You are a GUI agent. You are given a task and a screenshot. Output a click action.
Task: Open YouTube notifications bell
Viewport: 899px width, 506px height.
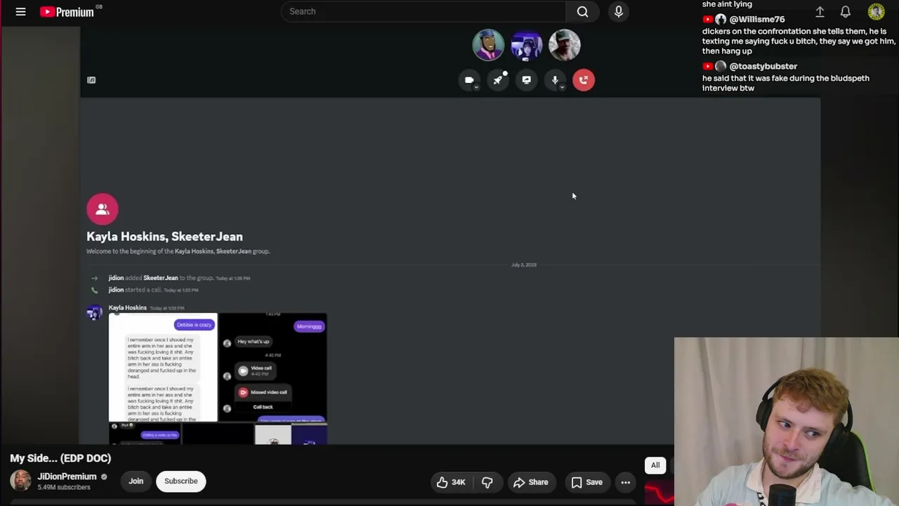[x=846, y=11]
